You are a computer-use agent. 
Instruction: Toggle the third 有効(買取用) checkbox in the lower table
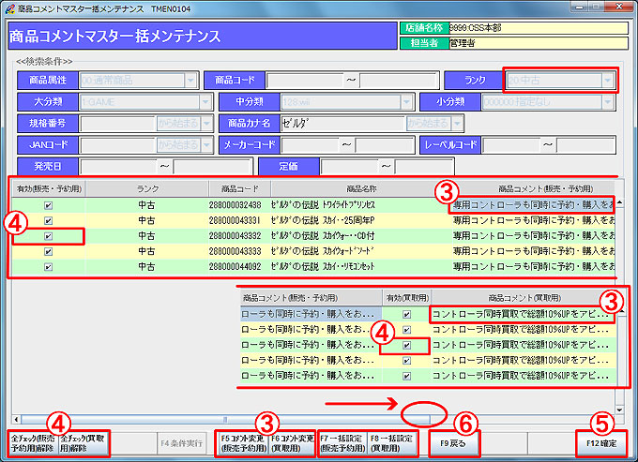[406, 346]
